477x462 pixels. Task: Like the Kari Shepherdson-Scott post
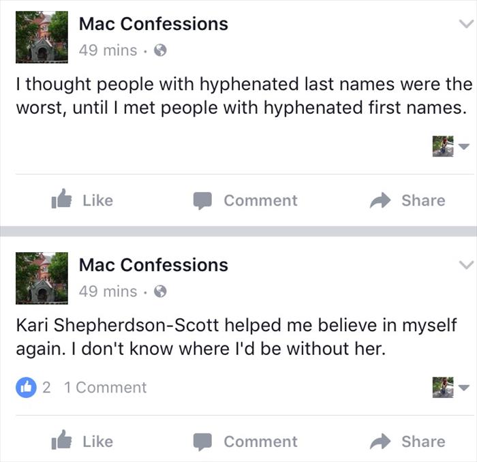coord(82,442)
